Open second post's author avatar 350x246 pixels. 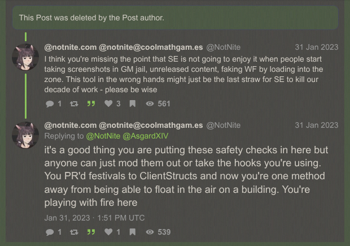(25, 135)
